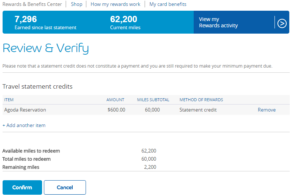
Task: Open the Rewards & Benefits Center tab
Action: coord(32,4)
